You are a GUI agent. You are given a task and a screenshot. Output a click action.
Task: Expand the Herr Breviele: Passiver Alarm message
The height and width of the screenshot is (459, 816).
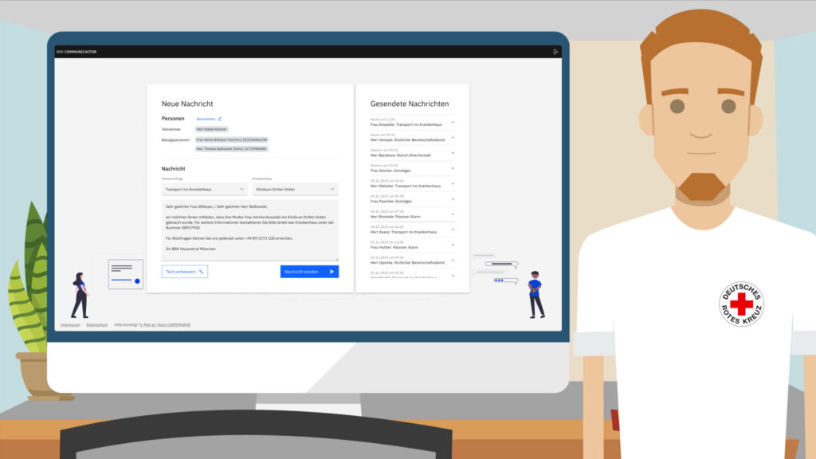453,214
